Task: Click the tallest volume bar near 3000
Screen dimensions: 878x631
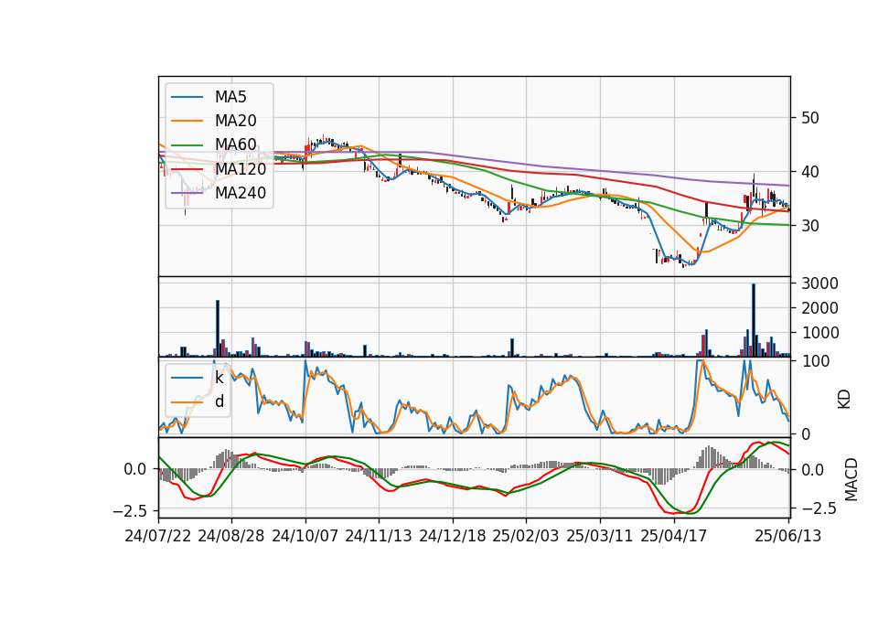Action: (753, 320)
